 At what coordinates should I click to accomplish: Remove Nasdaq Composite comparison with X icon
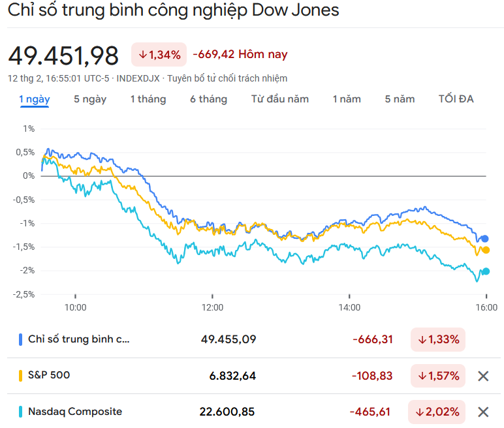(x=483, y=412)
